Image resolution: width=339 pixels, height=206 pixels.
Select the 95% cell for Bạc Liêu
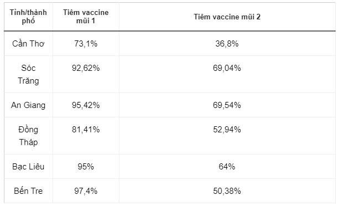[x=86, y=166]
